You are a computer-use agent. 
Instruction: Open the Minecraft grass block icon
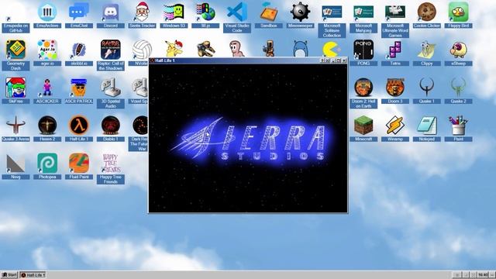[363, 128]
